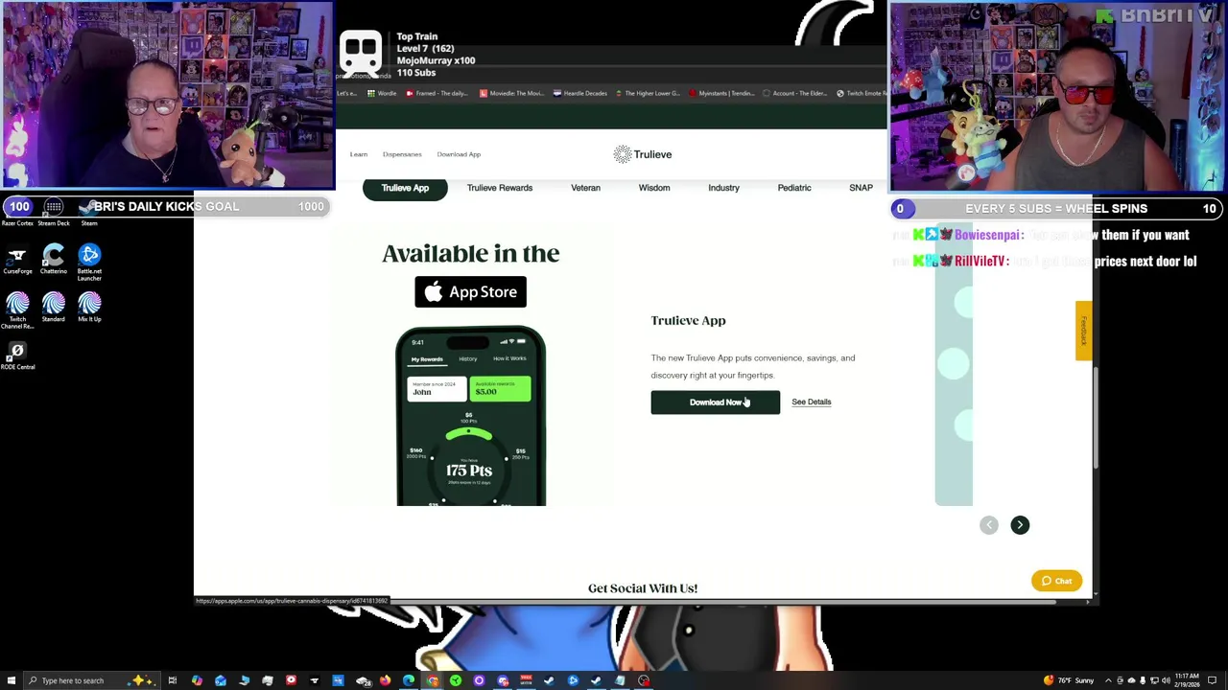
Task: Open the Dispensaries navigation link
Action: coord(402,154)
